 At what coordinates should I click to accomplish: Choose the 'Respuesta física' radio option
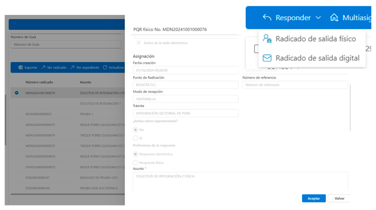[x=135, y=163]
